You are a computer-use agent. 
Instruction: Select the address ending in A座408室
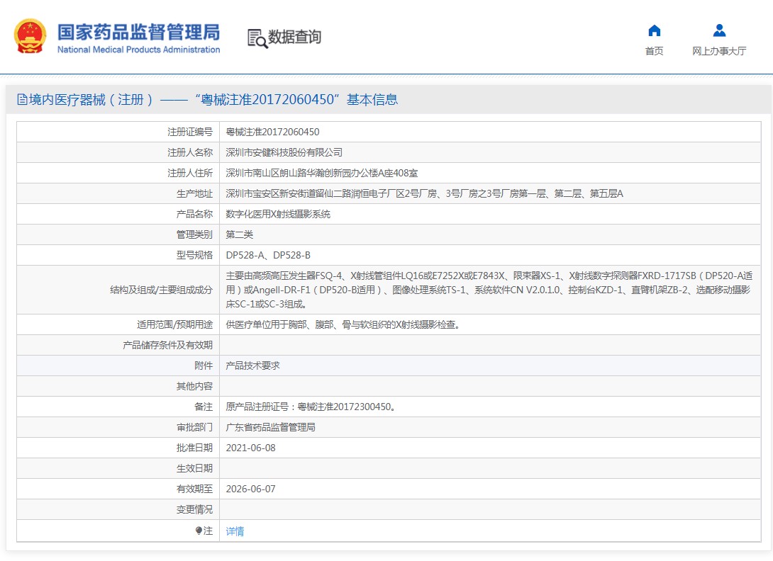(x=321, y=173)
